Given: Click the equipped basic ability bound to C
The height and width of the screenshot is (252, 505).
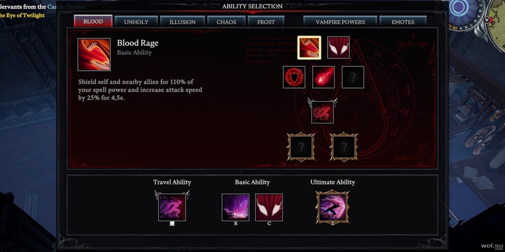Looking at the screenshot, I should (x=269, y=207).
